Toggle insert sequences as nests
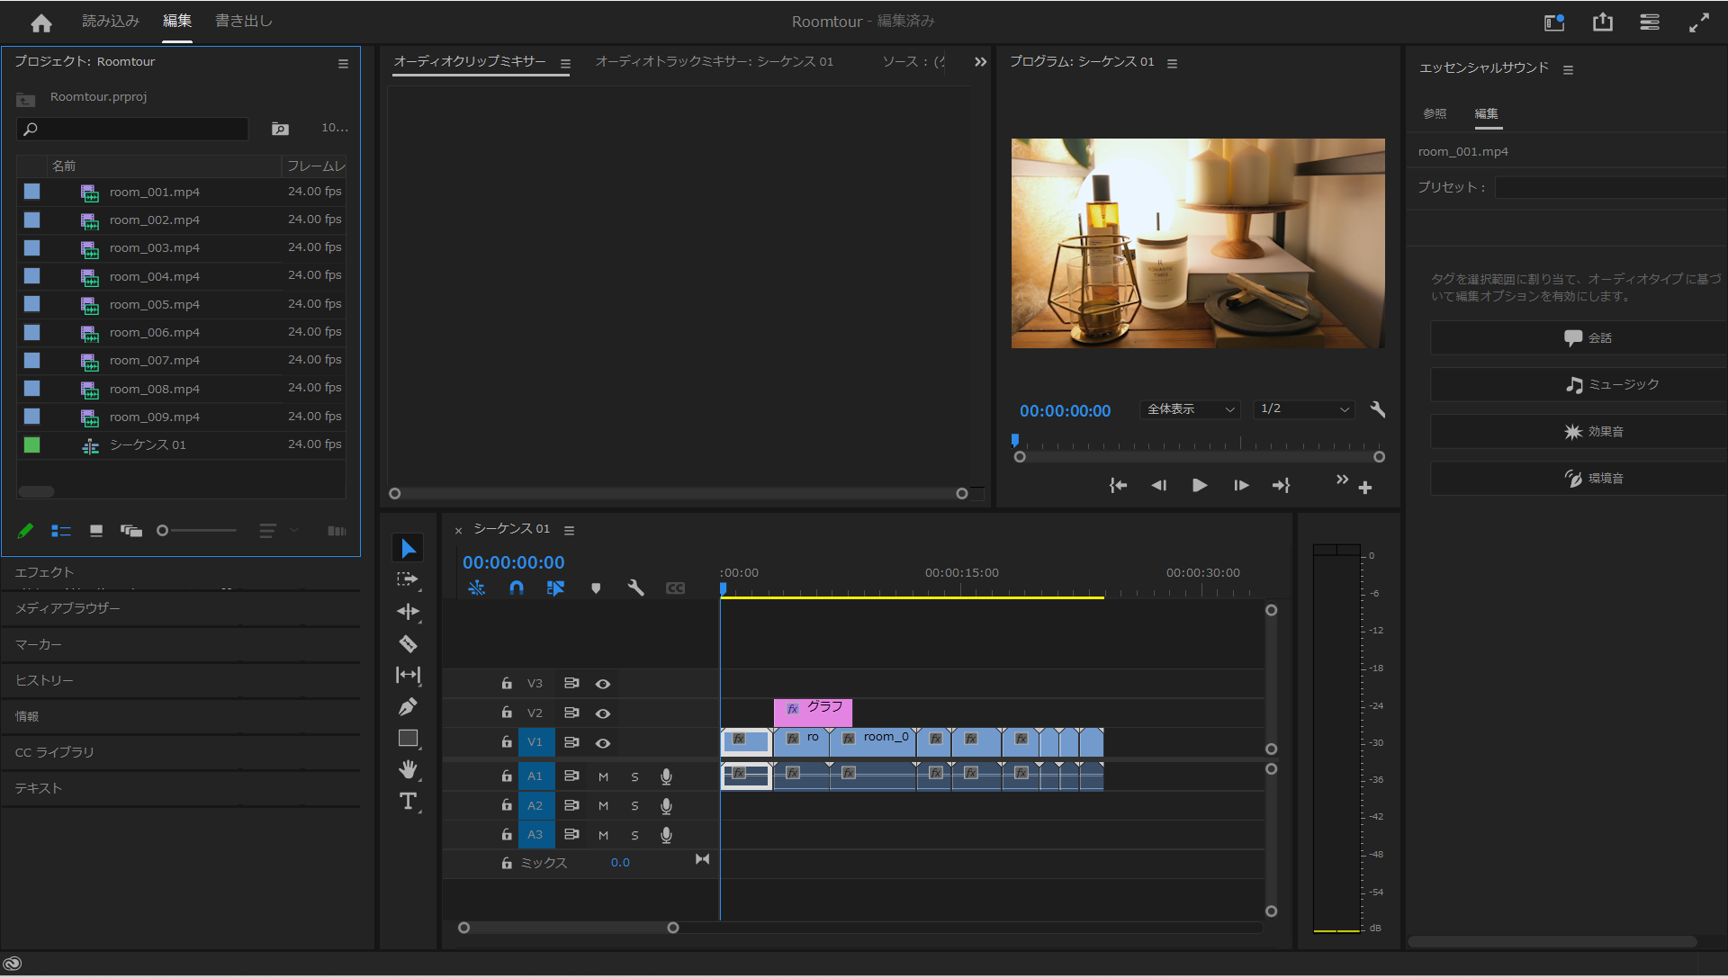 click(477, 588)
